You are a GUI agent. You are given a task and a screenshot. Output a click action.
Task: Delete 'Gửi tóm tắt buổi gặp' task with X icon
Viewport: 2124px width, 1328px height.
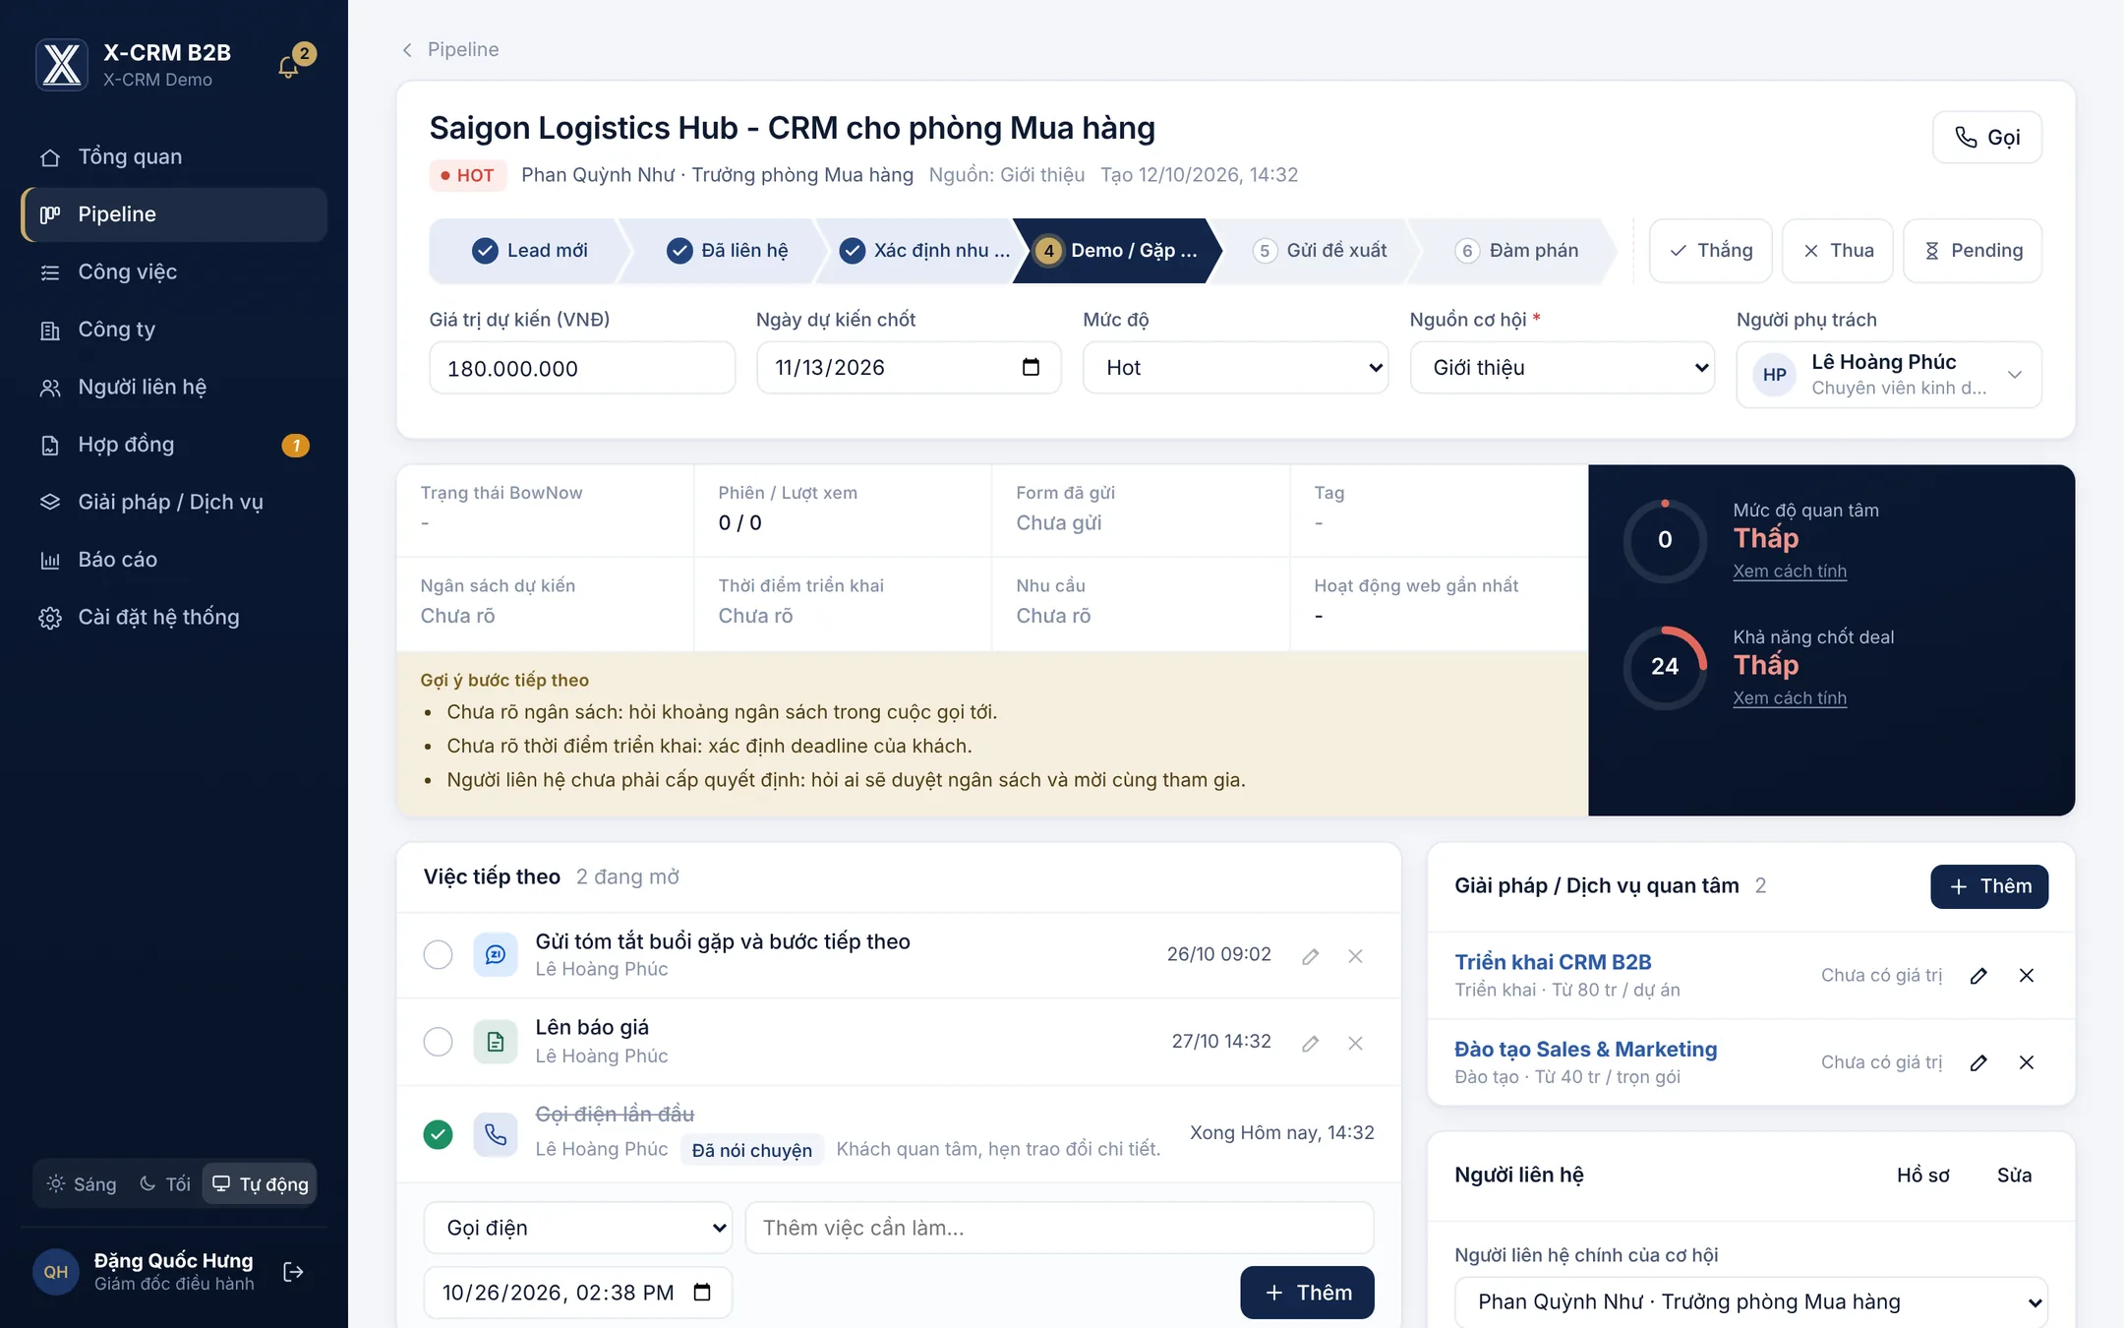(x=1355, y=956)
